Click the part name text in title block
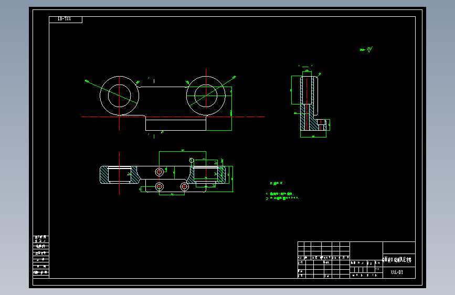Screen dimensions: 455x295 (397, 260)
